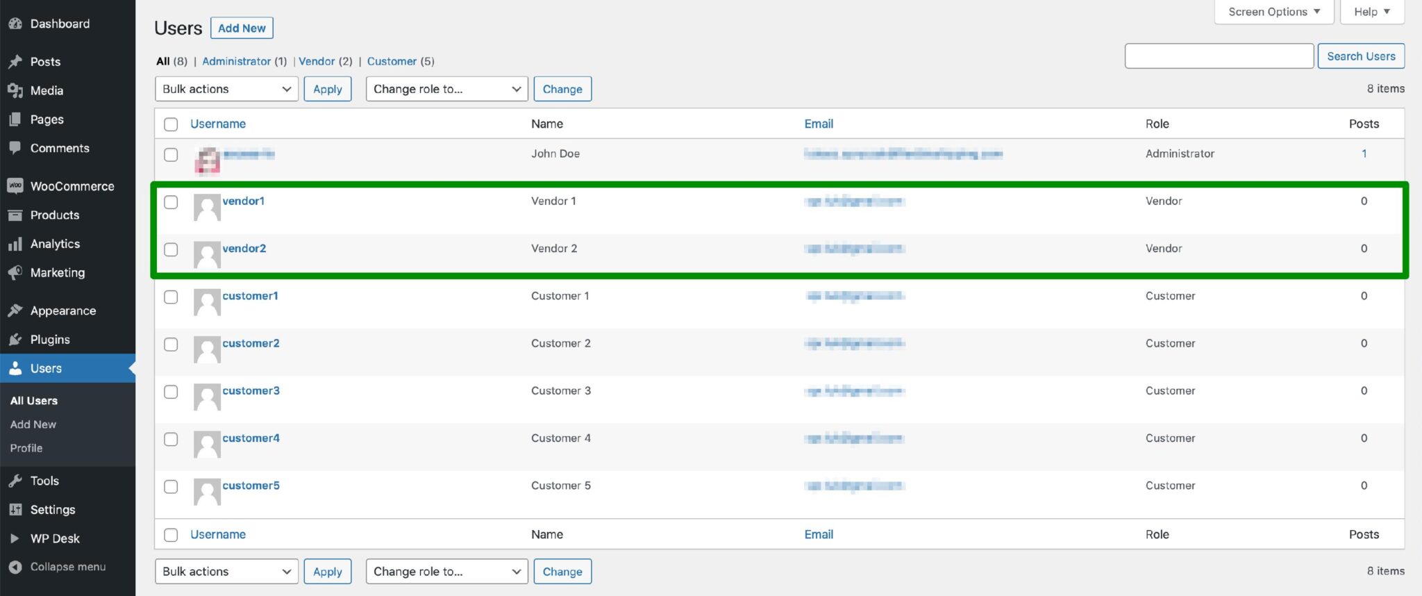This screenshot has height=596, width=1422.
Task: Click the user search input field
Action: 1219,56
